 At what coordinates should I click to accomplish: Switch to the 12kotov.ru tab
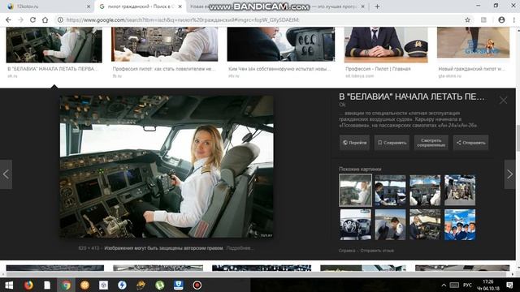tap(48, 6)
